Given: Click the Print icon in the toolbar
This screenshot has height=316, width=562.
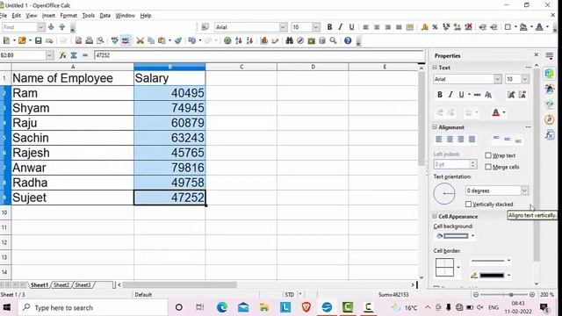Looking at the screenshot, I should pyautogui.click(x=90, y=40).
